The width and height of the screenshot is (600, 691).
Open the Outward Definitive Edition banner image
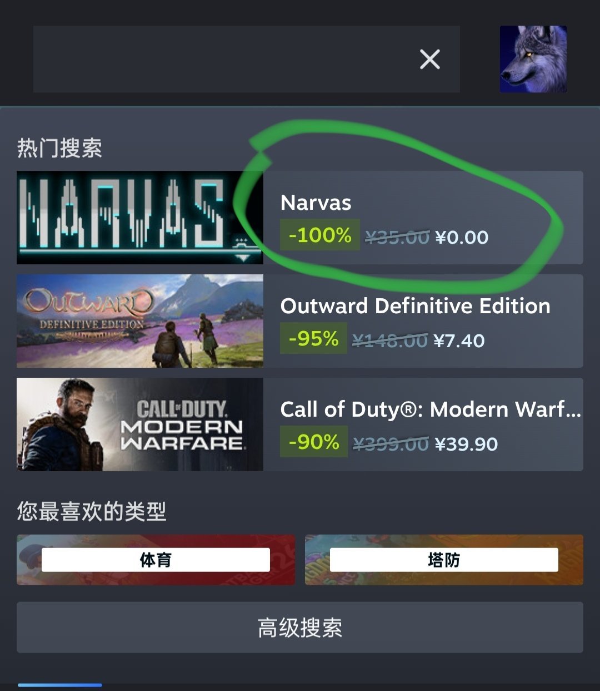[x=140, y=321]
